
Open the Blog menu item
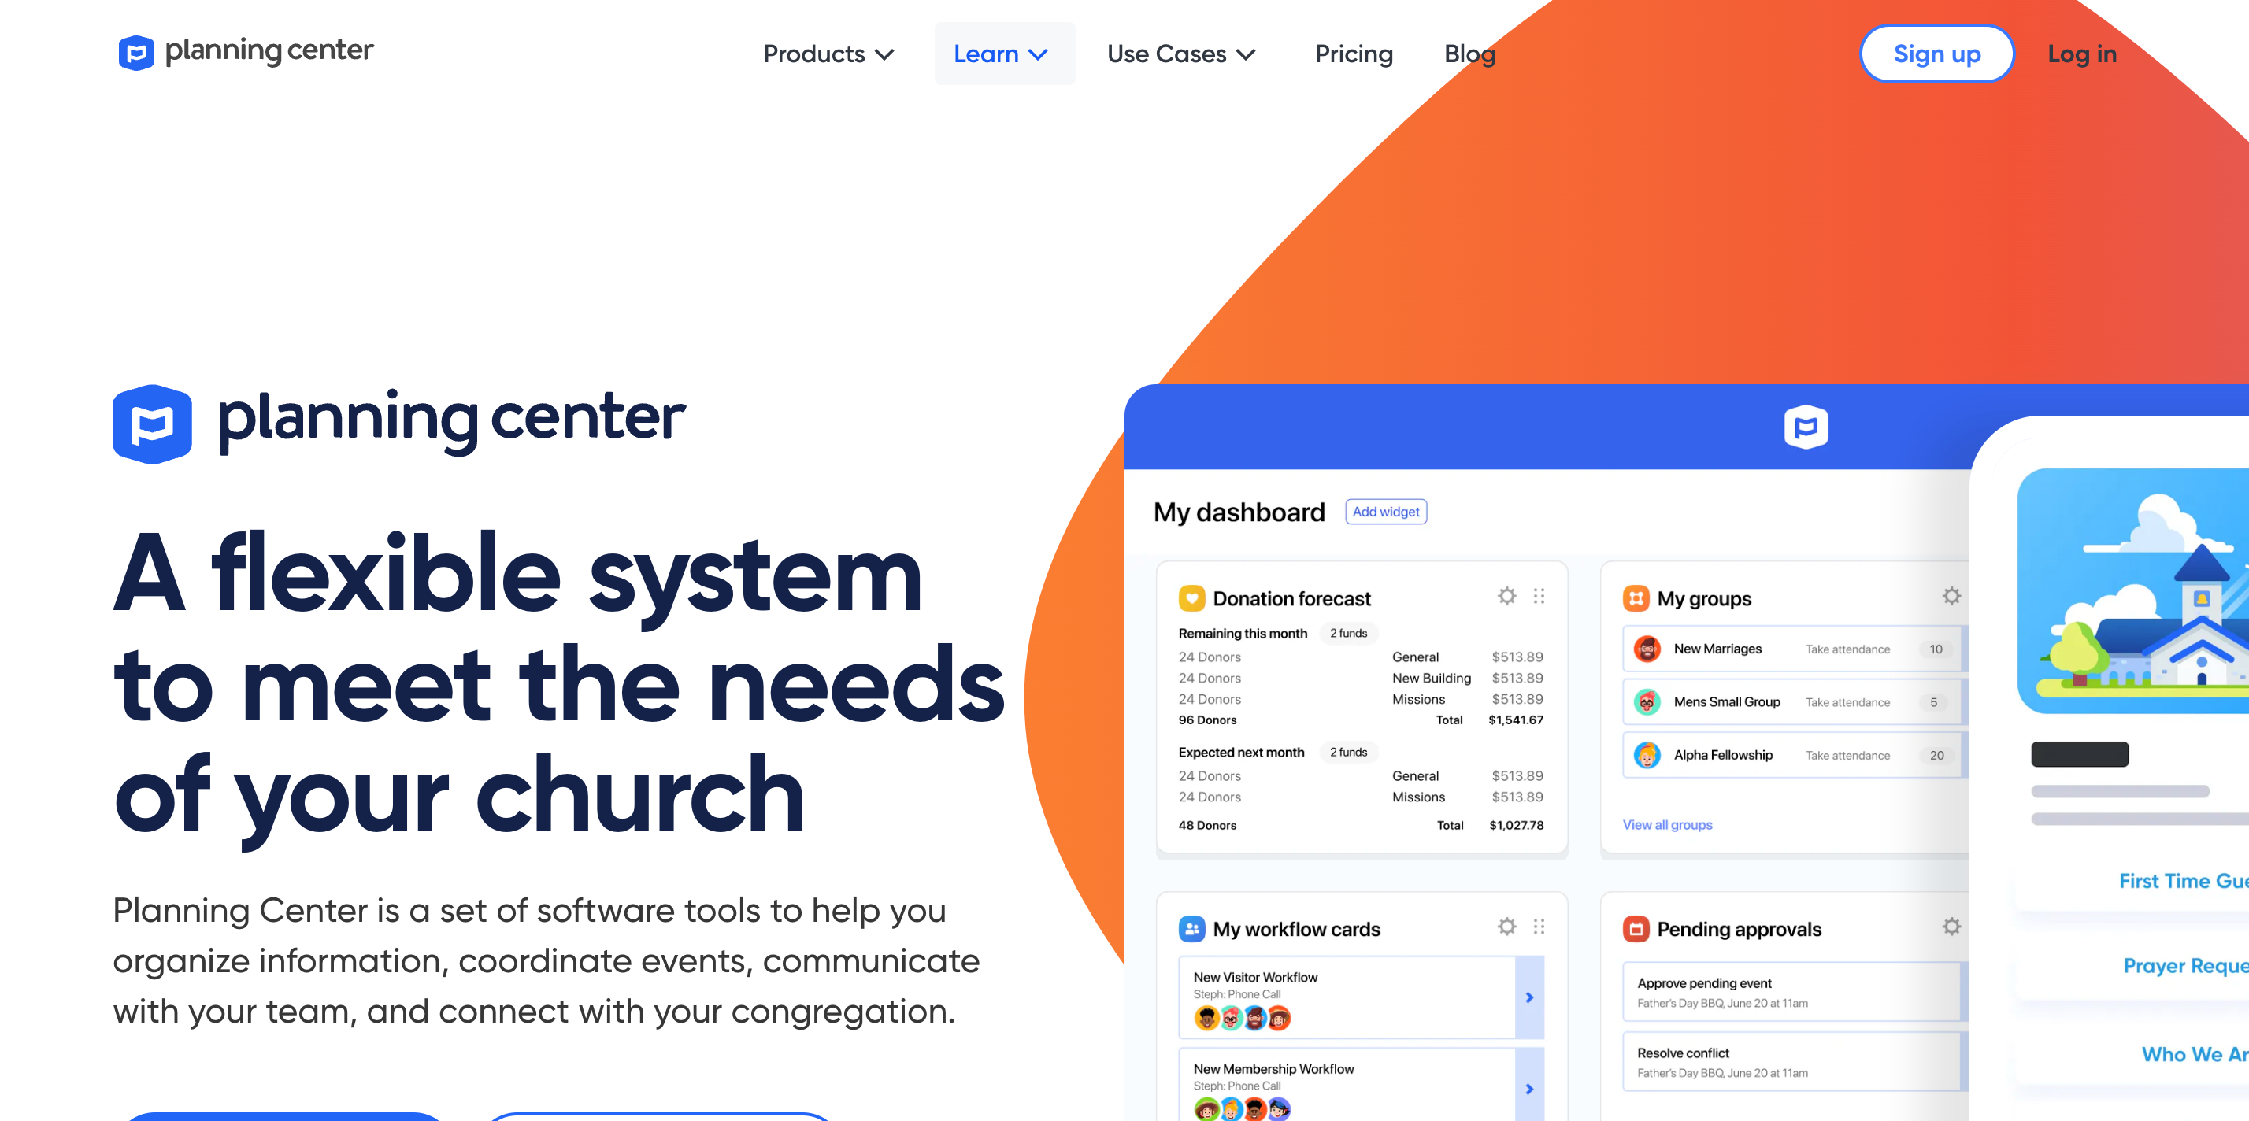coord(1470,54)
